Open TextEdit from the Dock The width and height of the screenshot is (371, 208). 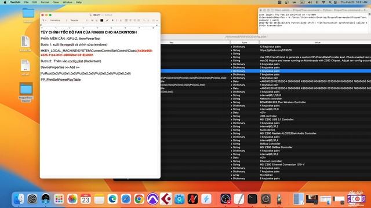pyautogui.click(x=239, y=199)
